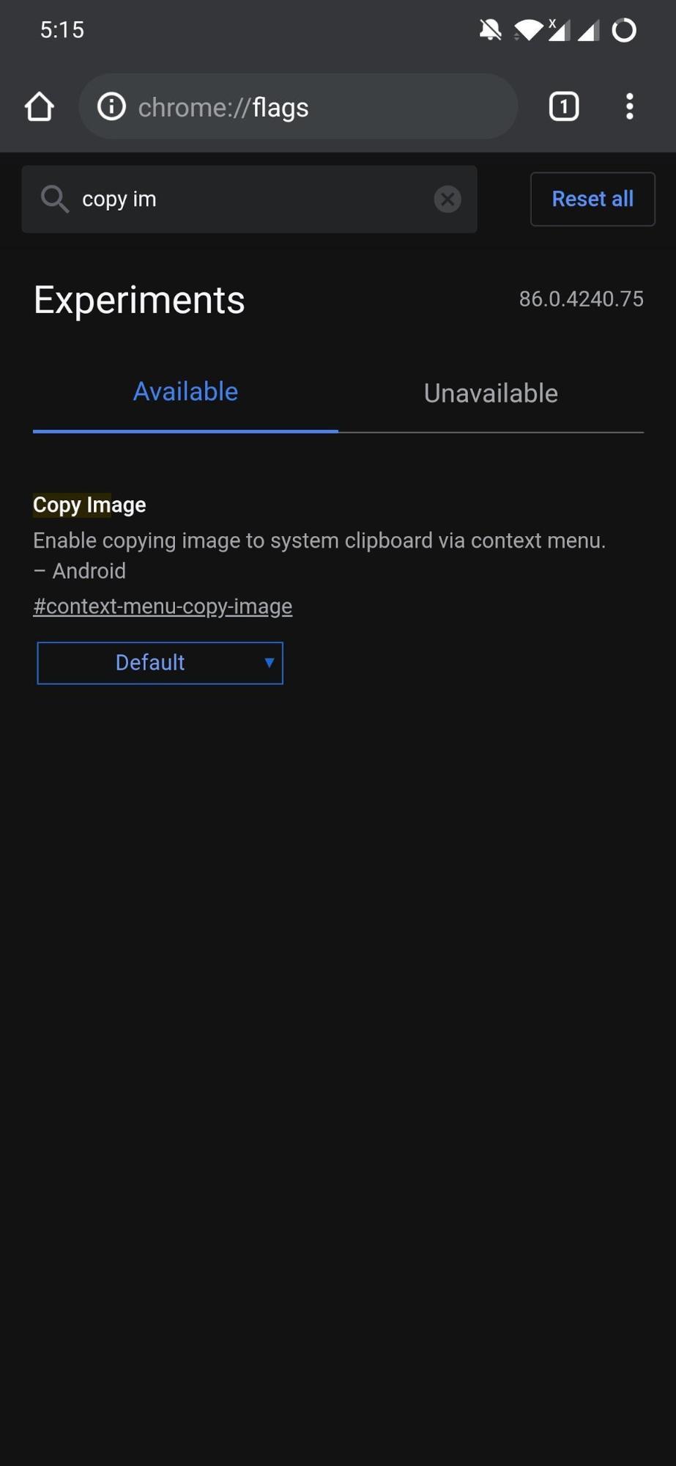This screenshot has width=676, height=1466.
Task: Tap the Copy Image flag title
Action: (x=89, y=505)
